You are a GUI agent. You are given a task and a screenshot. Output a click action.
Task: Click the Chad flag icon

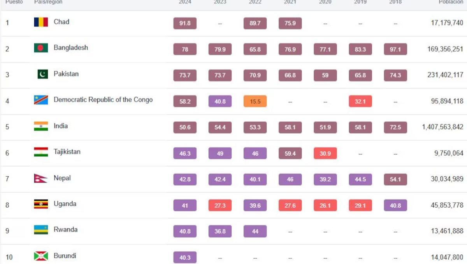[x=41, y=22]
